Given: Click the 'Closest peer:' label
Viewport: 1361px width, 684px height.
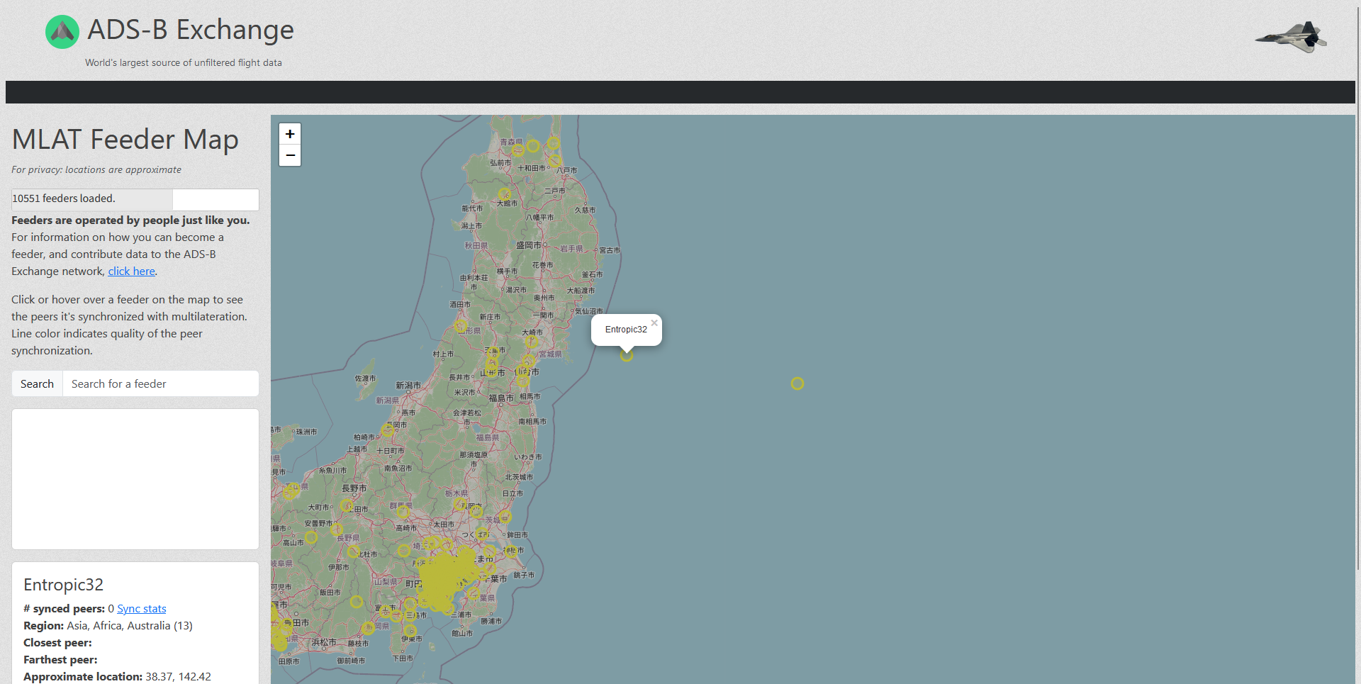Looking at the screenshot, I should pos(57,643).
